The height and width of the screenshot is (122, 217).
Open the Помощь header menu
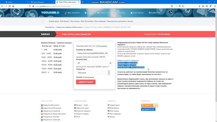pos(120,13)
